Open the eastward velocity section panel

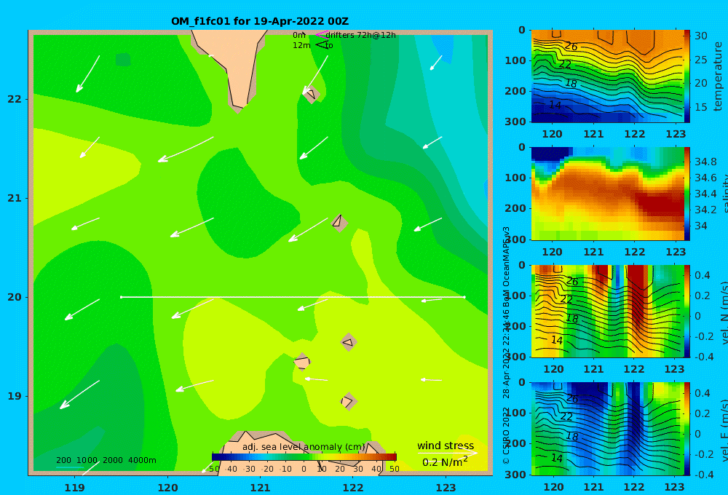(607, 429)
